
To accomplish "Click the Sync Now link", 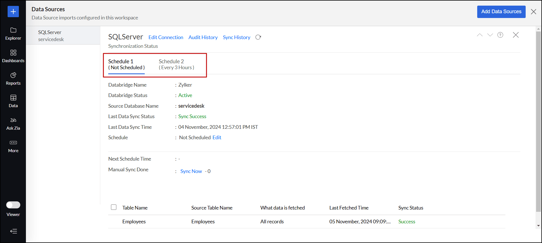I will (191, 171).
